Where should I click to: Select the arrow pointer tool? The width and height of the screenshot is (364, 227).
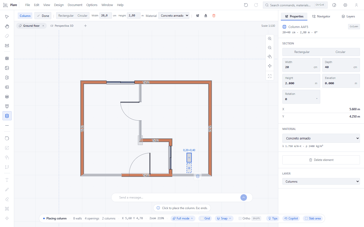[7, 17]
